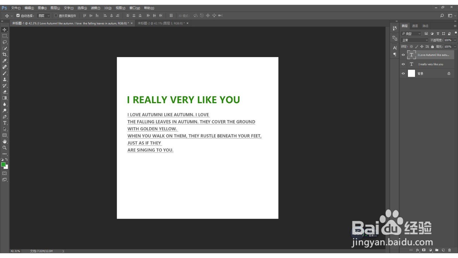This screenshot has width=458, height=258.
Task: Select the History Brush tool
Action: 5,85
